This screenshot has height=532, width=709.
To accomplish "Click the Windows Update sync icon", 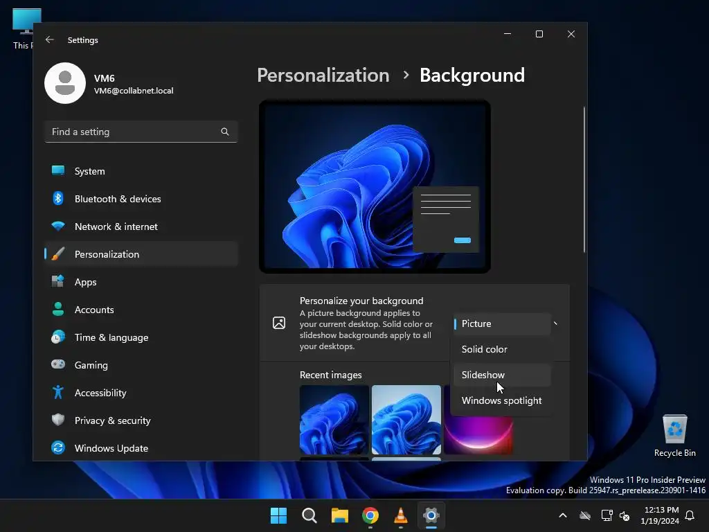I will point(58,447).
